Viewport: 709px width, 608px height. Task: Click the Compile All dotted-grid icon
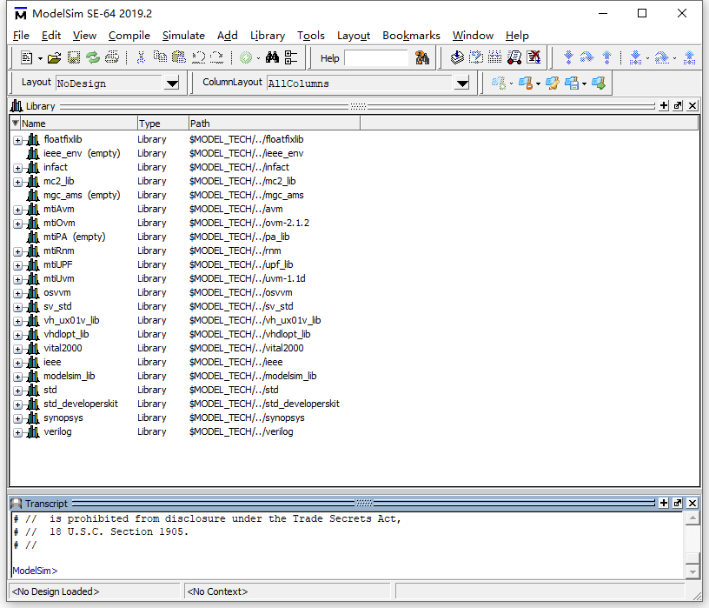pos(494,57)
